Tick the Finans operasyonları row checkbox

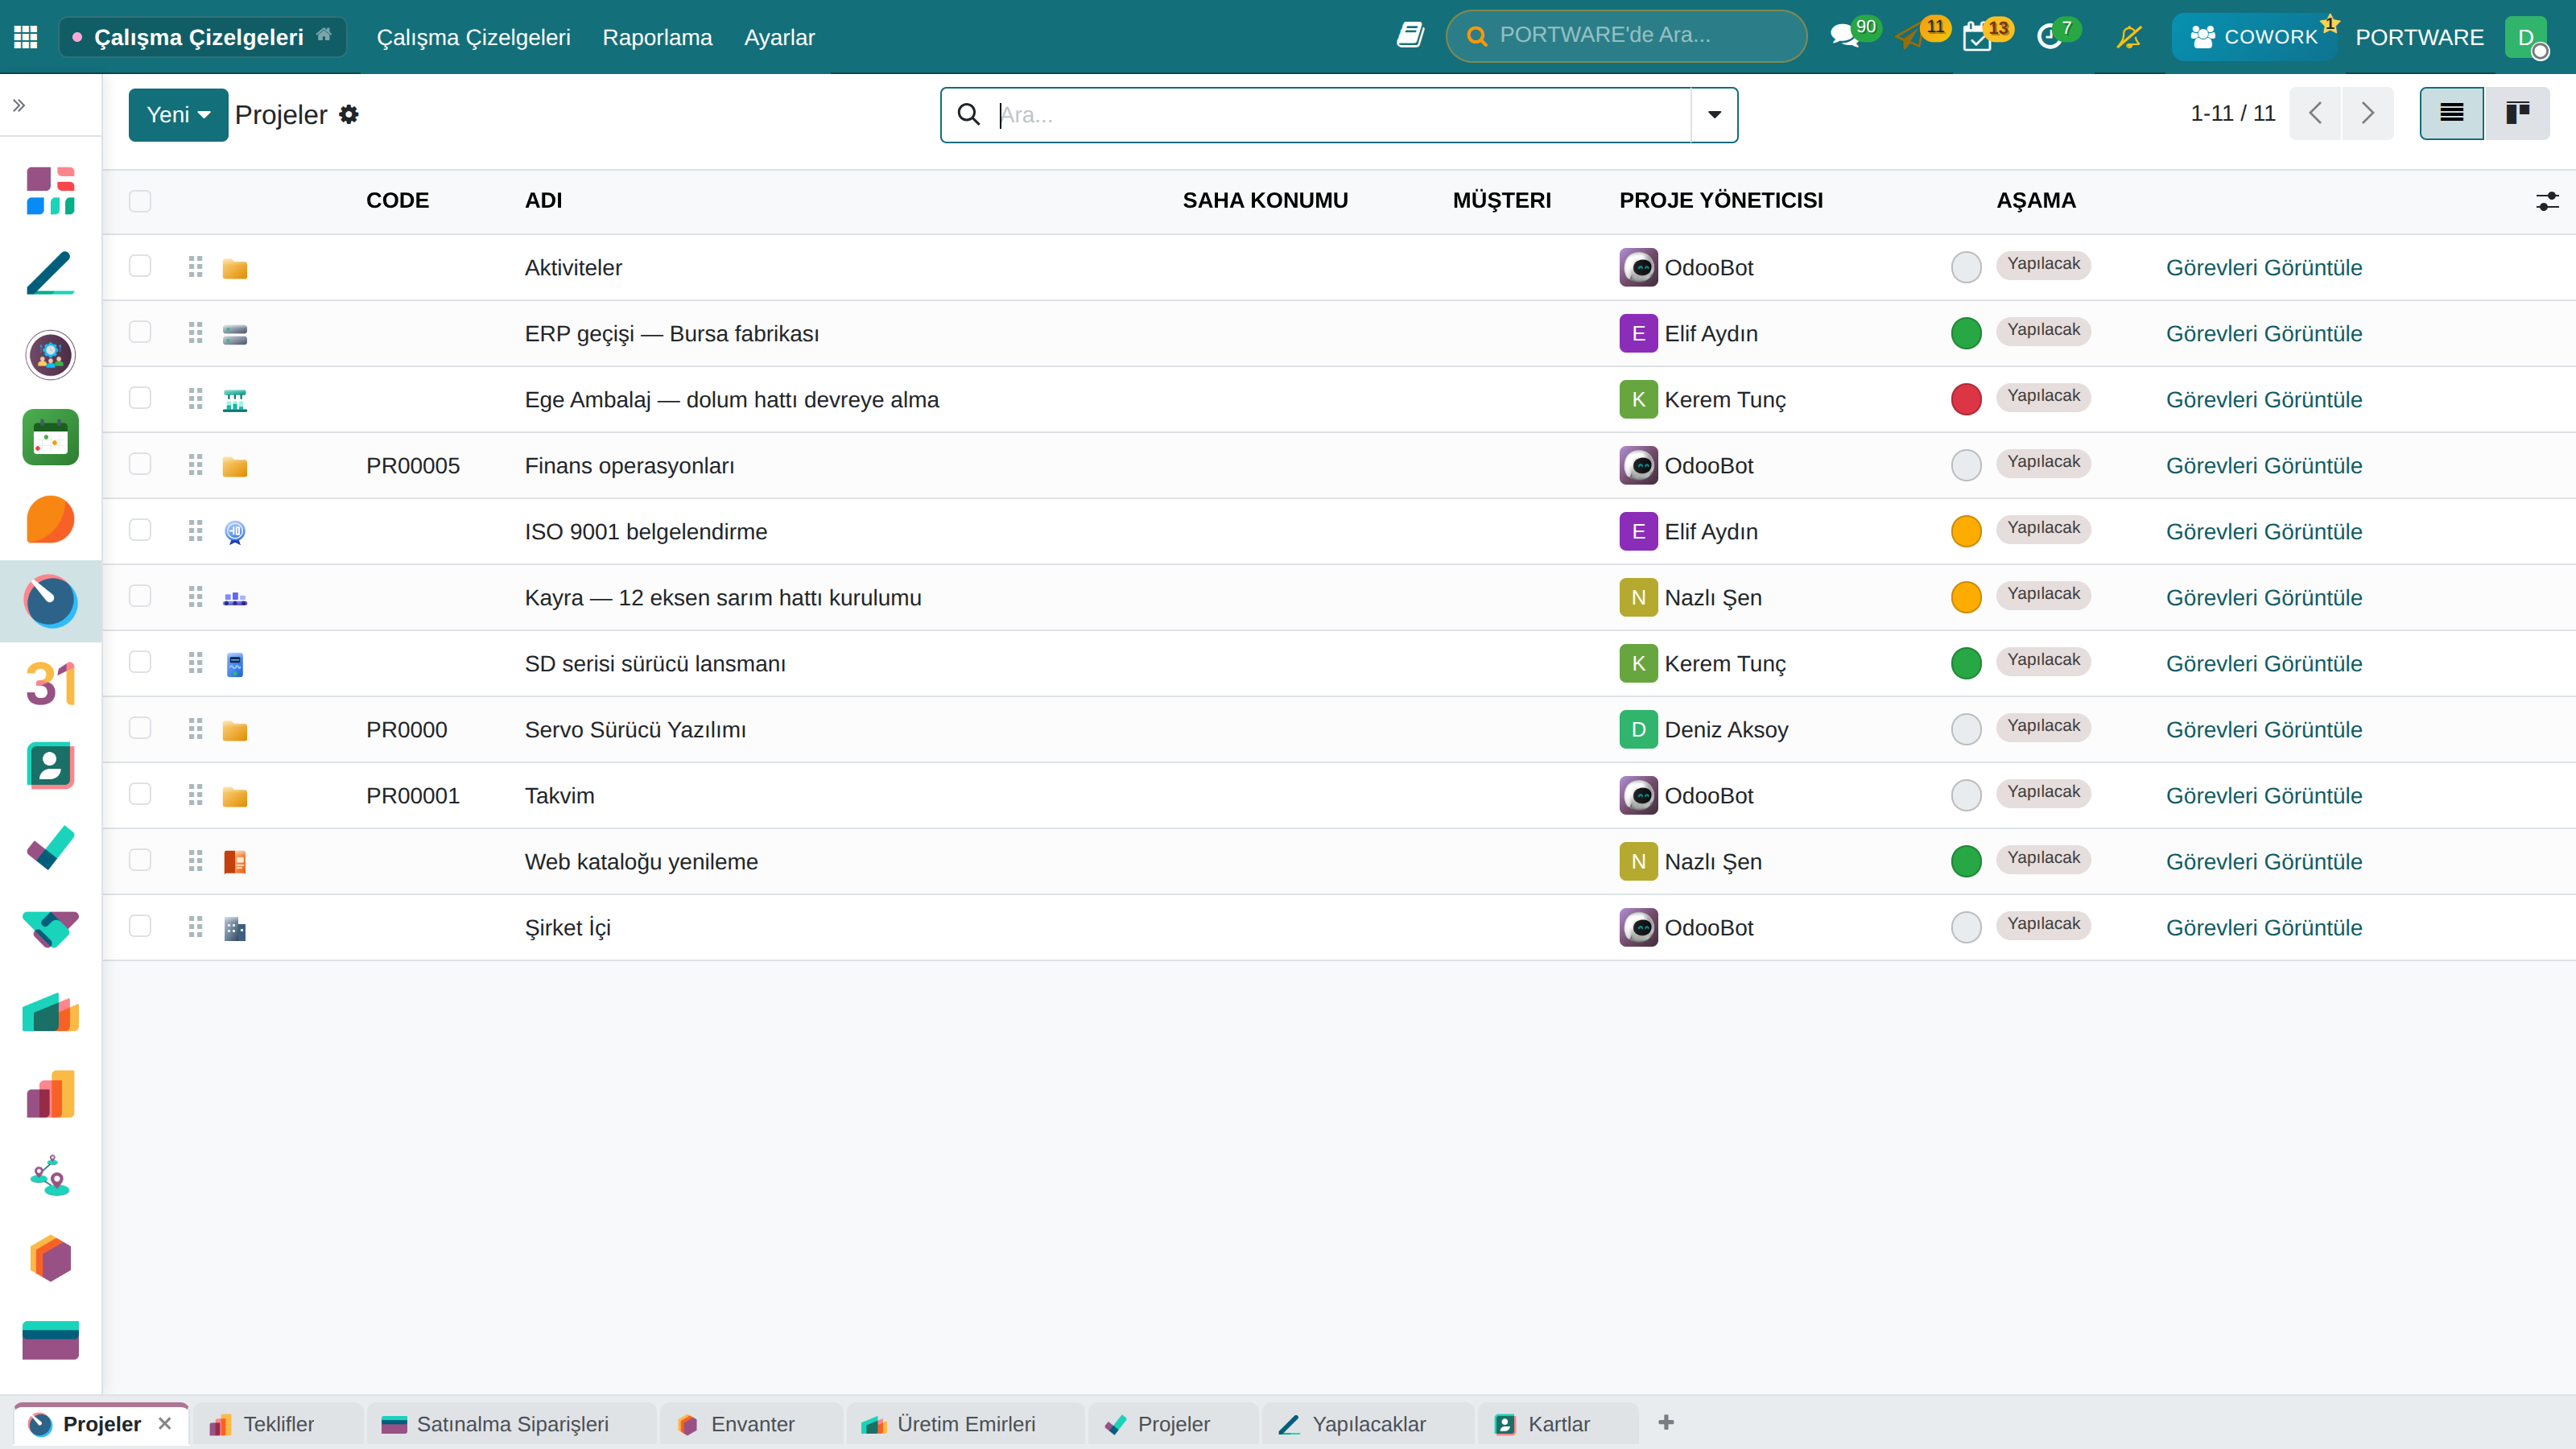(140, 464)
